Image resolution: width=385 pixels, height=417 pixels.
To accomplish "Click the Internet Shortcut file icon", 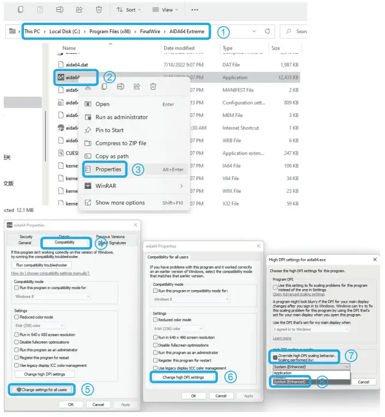I will [61, 127].
